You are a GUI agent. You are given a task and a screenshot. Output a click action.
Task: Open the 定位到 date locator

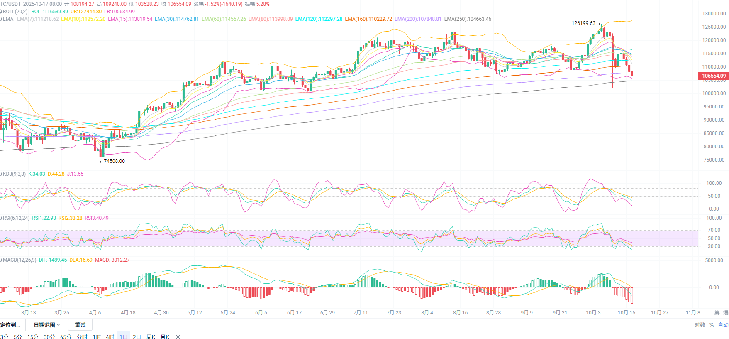[x=10, y=325]
